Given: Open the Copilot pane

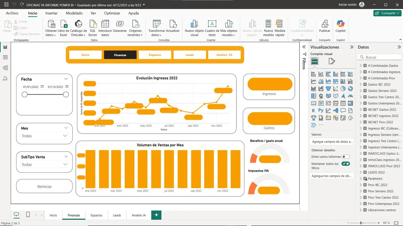Looking at the screenshot, I should [x=341, y=26].
